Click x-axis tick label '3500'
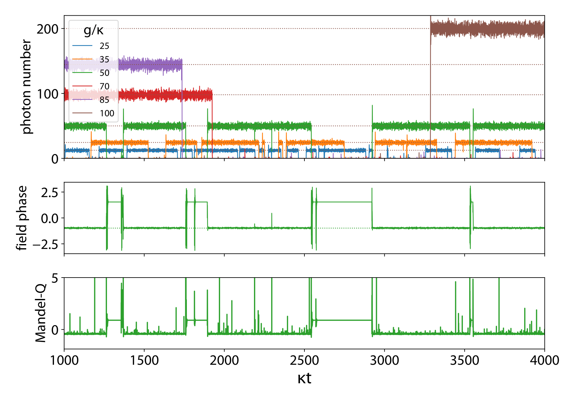The image size is (575, 402). (x=464, y=361)
